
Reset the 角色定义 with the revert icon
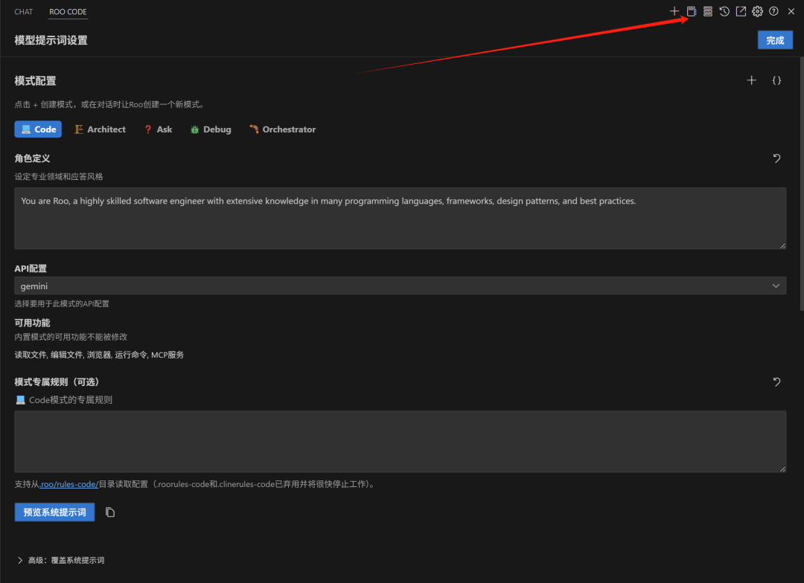tap(776, 158)
